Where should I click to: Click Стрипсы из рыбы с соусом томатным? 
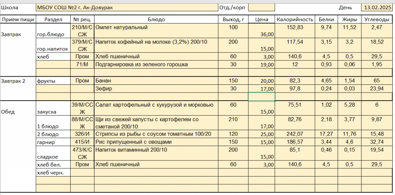click(156, 134)
